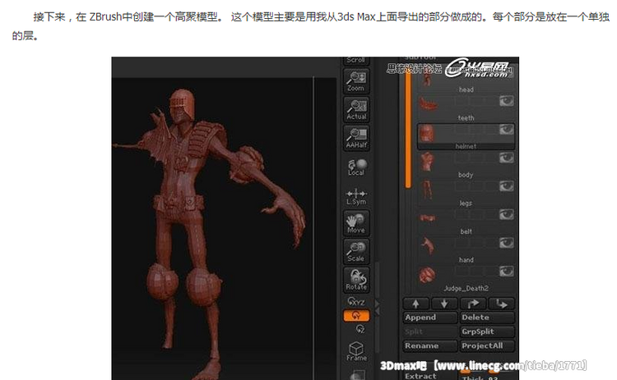The height and width of the screenshot is (380, 617).
Task: Select the legs subtool thumbnail
Action: click(427, 190)
